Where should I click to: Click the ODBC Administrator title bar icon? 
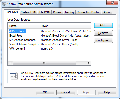pos(4,4)
